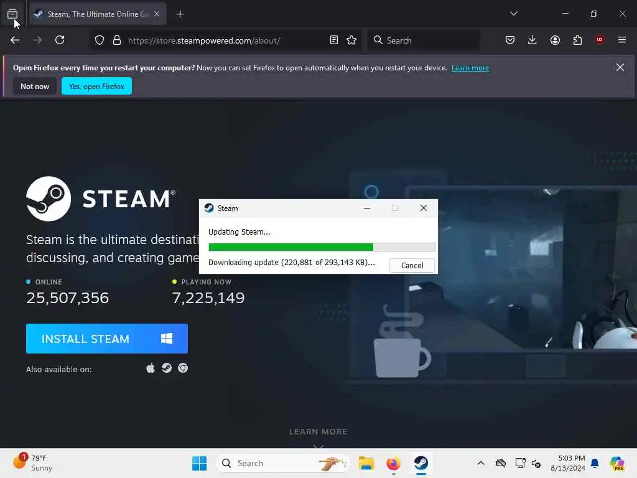
Task: Reload the Steam about page
Action: click(60, 40)
